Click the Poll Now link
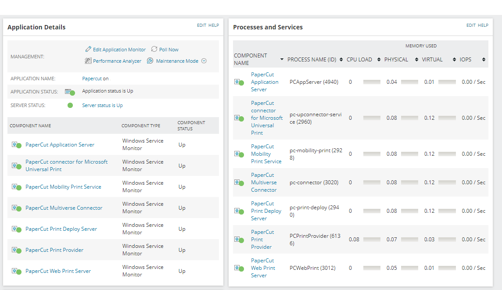Image resolution: width=502 pixels, height=290 pixels. (x=169, y=50)
